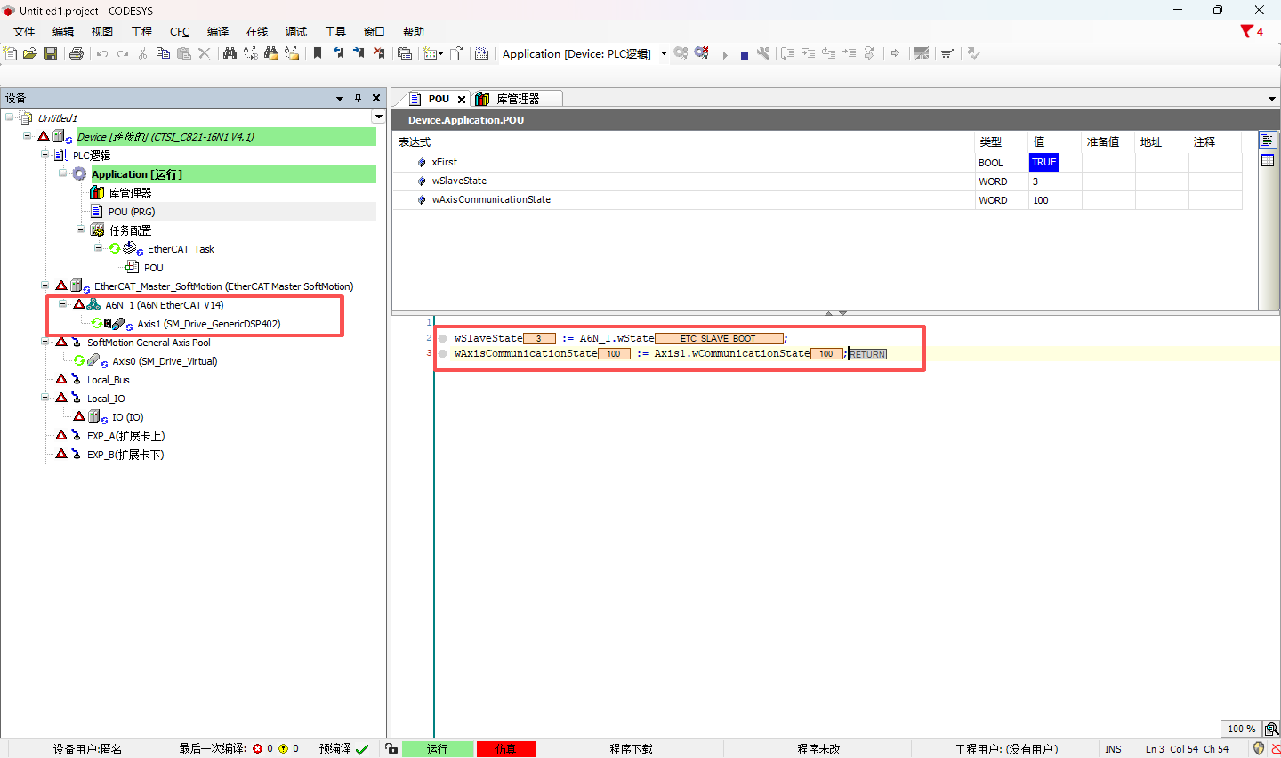This screenshot has height=758, width=1281.
Task: Collapse the A6N_1 node
Action: point(63,304)
